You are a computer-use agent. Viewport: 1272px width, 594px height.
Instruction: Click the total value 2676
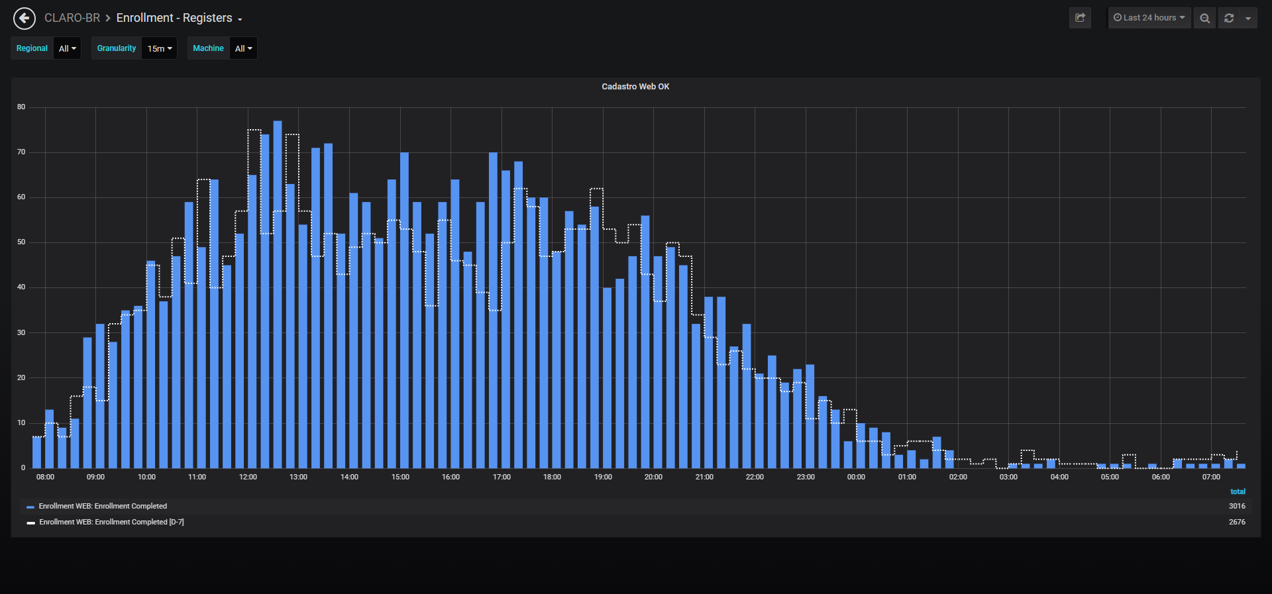pyautogui.click(x=1237, y=522)
